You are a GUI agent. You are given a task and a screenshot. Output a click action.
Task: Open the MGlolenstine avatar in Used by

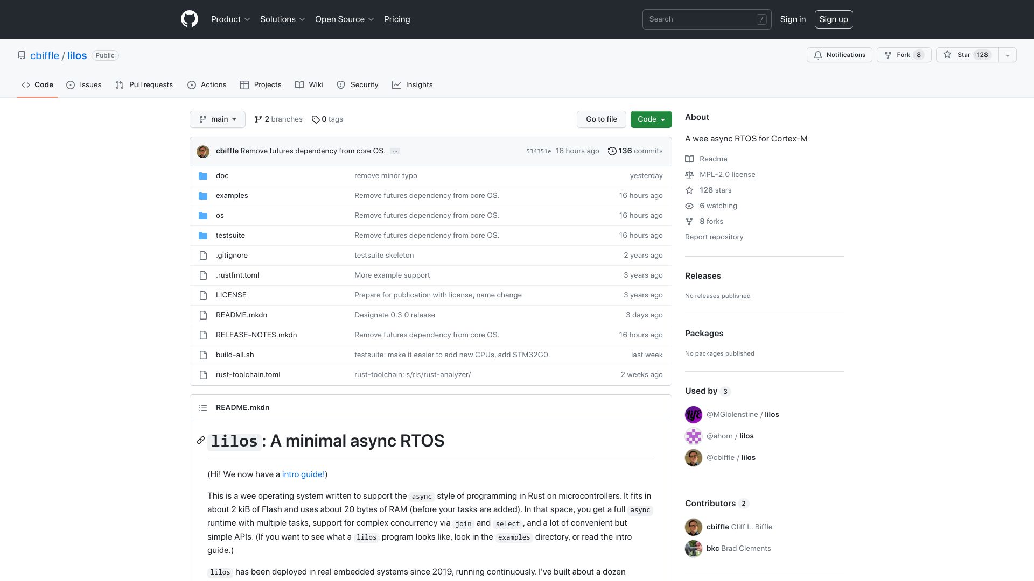[694, 415]
